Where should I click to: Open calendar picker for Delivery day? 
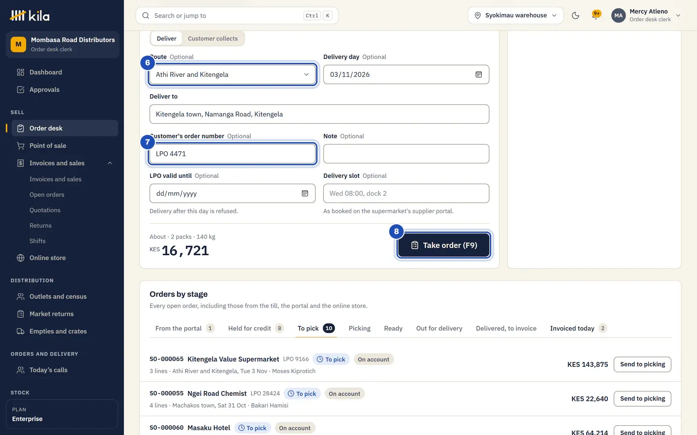tap(479, 74)
